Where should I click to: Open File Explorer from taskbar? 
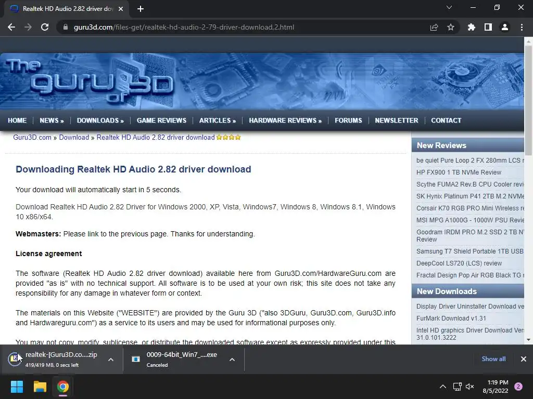40,387
